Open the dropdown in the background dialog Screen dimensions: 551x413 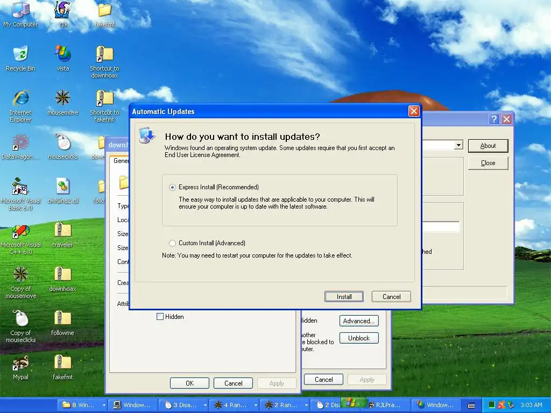pyautogui.click(x=458, y=145)
